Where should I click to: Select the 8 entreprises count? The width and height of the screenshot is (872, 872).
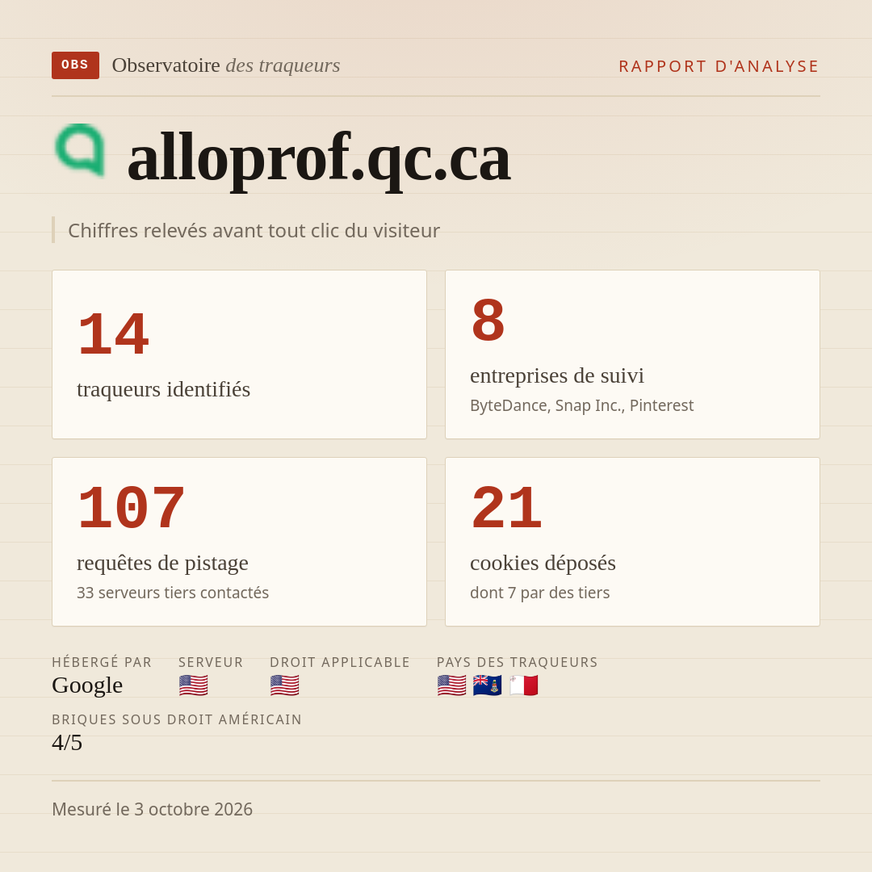488,321
